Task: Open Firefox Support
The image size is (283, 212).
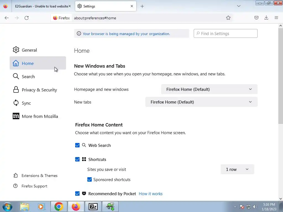Action: (x=30, y=186)
